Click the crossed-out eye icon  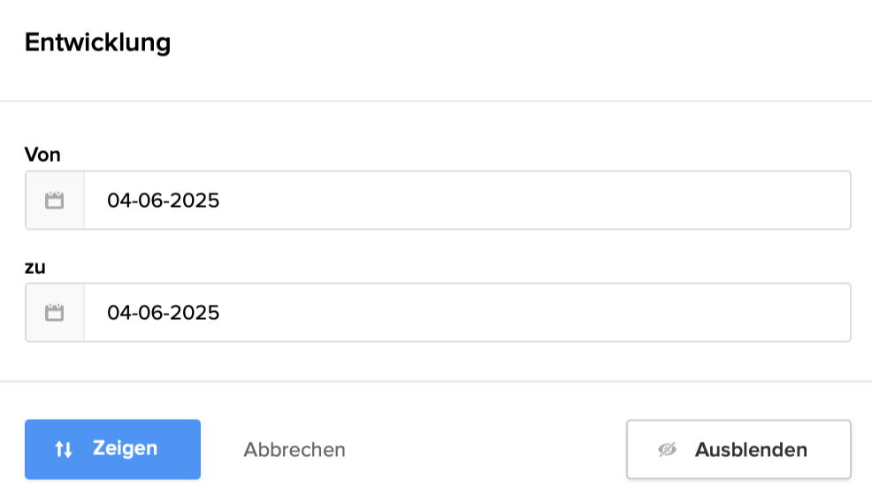[x=667, y=450]
